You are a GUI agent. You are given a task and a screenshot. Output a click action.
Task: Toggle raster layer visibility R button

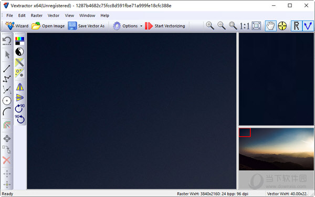pos(297,26)
